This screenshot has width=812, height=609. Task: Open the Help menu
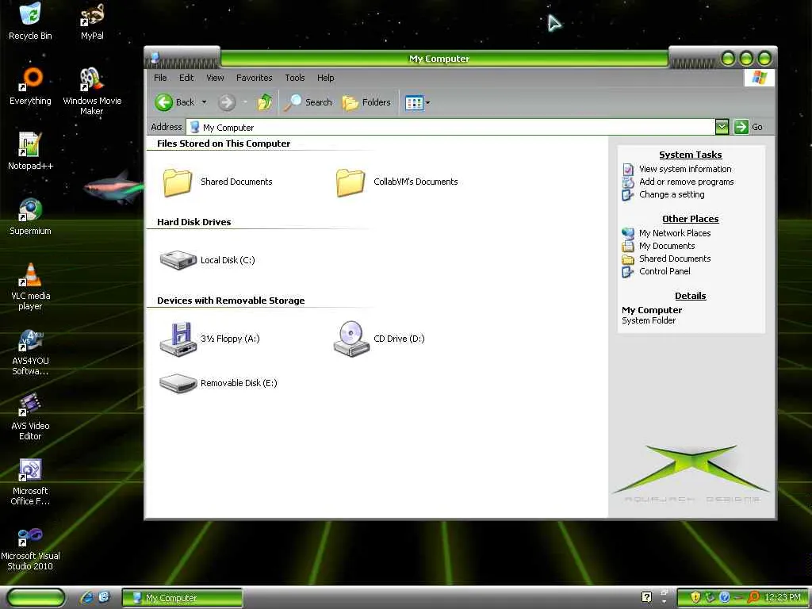[325, 78]
